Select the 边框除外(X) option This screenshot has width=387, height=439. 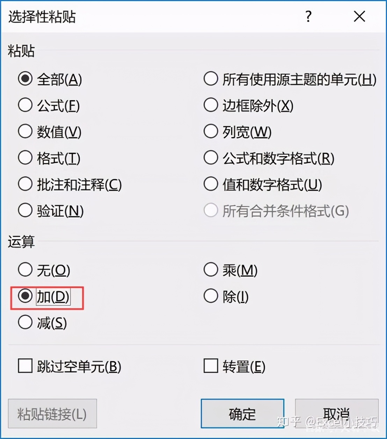(x=211, y=105)
